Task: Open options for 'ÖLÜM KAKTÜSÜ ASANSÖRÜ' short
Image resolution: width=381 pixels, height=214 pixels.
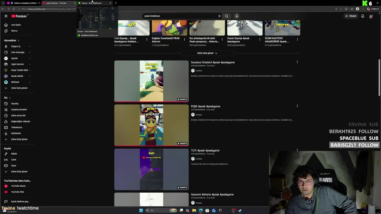Action: (297, 39)
